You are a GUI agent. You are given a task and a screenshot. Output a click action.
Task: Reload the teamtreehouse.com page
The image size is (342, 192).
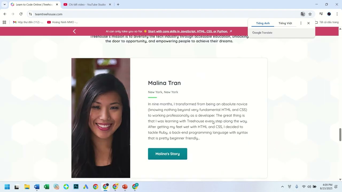21,14
